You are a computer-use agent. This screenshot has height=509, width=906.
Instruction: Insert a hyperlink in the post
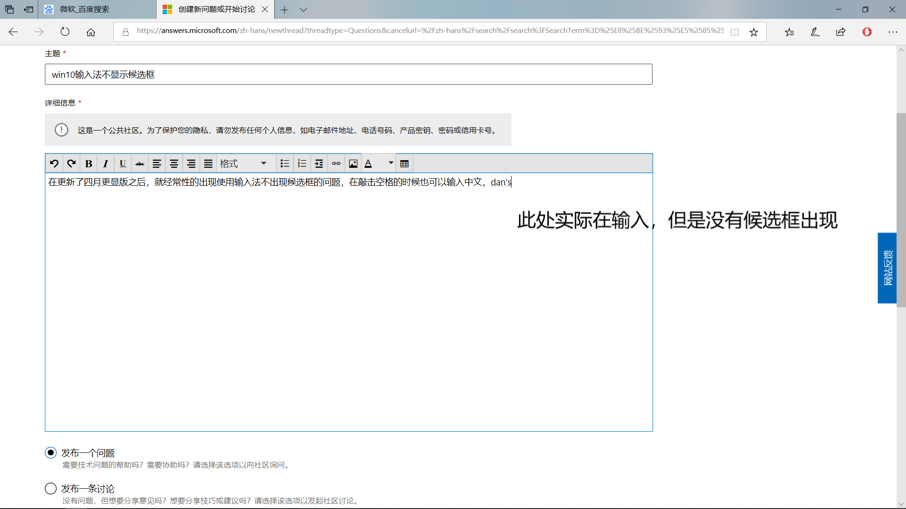[336, 164]
